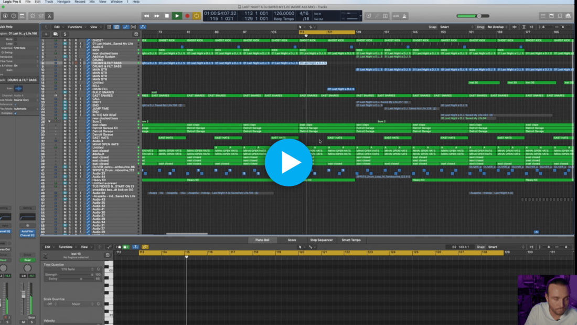Viewport: 577px width, 325px height.
Task: Click the green Play transport button
Action: point(177,16)
